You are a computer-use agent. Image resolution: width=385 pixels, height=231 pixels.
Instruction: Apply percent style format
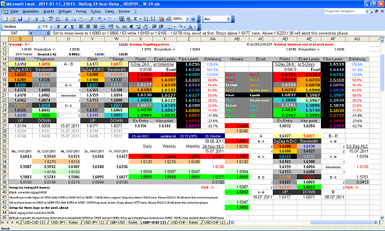click(x=118, y=26)
